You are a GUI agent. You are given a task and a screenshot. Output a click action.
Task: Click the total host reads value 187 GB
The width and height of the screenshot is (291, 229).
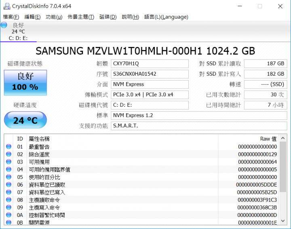tap(266, 64)
